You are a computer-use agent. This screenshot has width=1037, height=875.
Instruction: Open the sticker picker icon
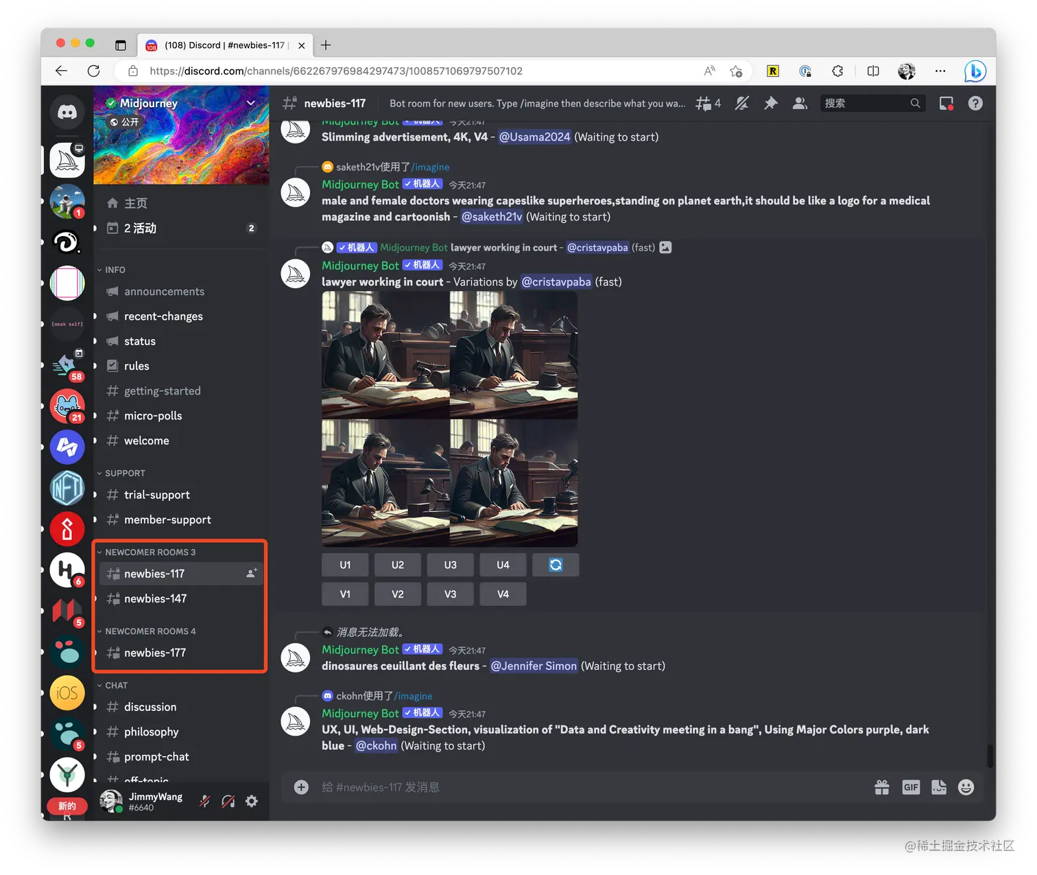(939, 787)
